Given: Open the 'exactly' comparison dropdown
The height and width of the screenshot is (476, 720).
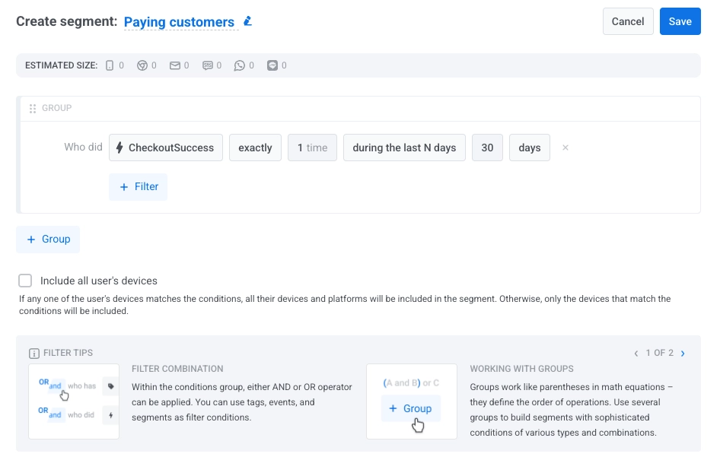Looking at the screenshot, I should [255, 148].
